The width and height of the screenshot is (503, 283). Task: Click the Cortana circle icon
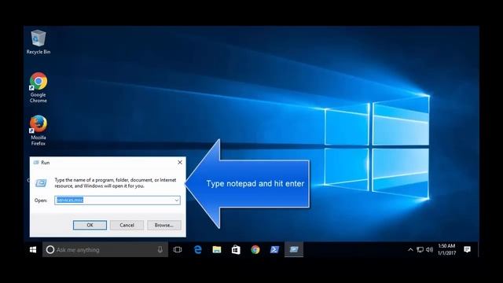pos(50,250)
